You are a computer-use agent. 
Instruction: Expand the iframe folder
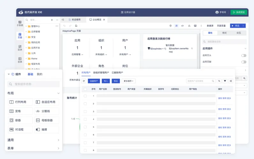(x=26, y=59)
